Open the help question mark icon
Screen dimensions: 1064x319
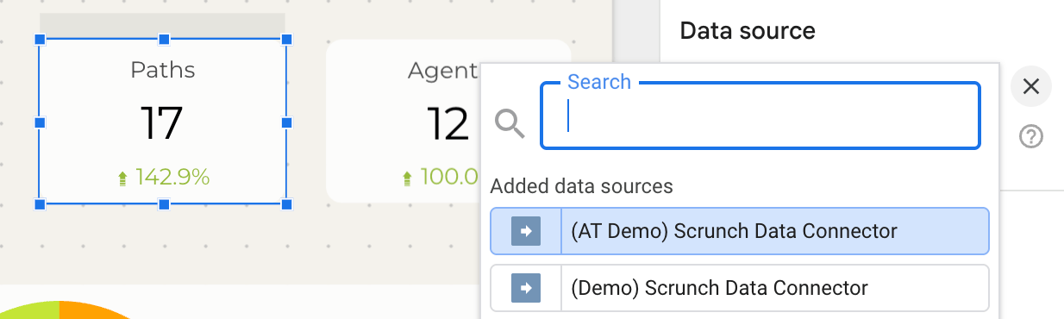1031,137
